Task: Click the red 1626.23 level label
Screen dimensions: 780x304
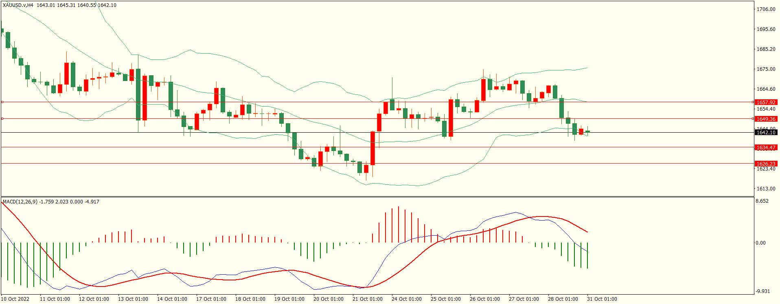Action: point(766,164)
